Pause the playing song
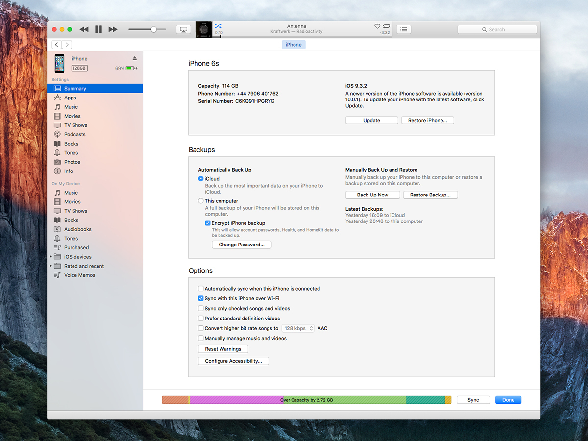588x441 pixels. click(x=98, y=29)
